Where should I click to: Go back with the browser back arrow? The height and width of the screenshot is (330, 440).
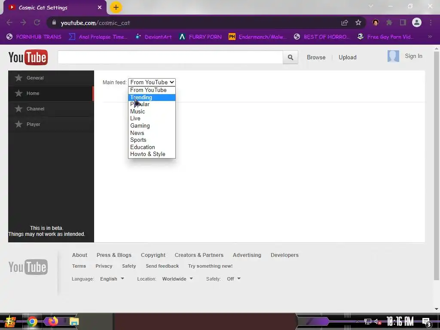(9, 23)
